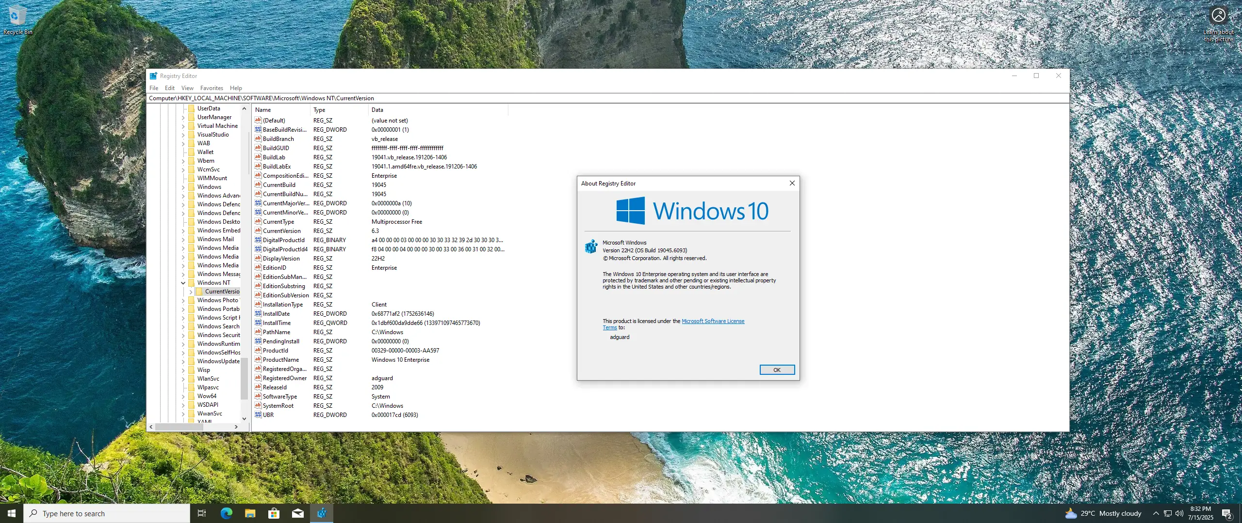Click the DigitalProductId binary value icon

click(x=258, y=240)
